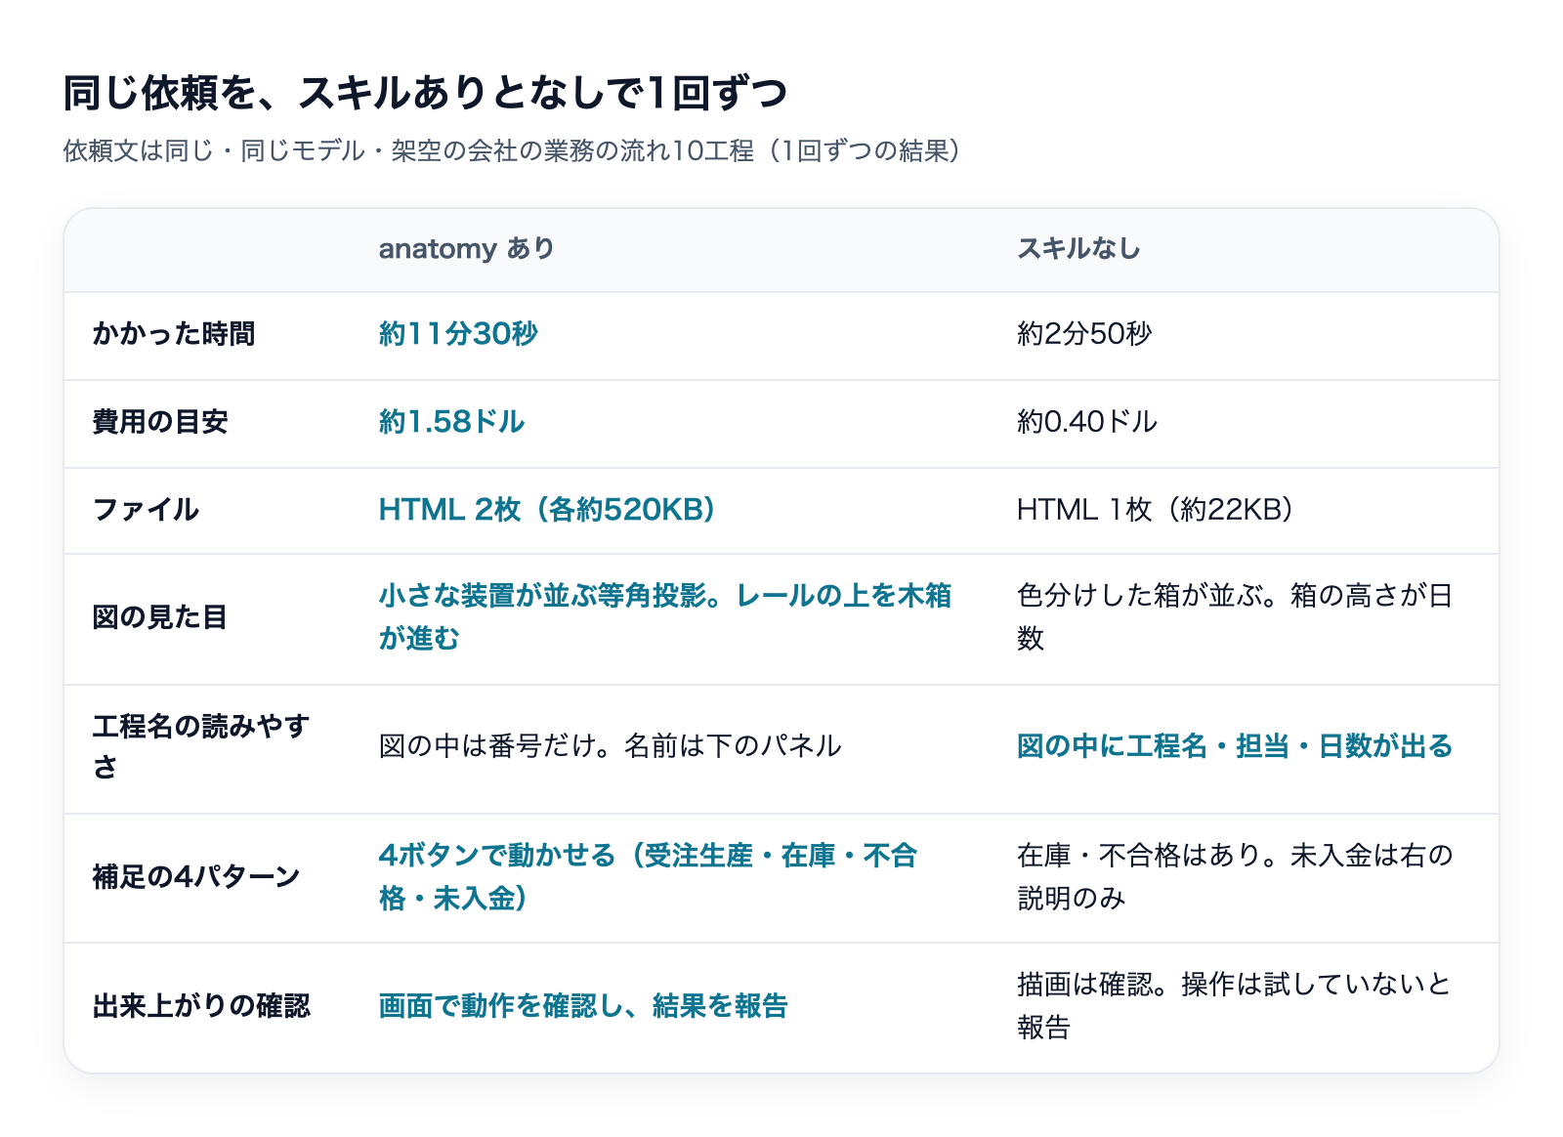The image size is (1563, 1137).
Task: Click the value 約2分50秒
Action: click(1084, 334)
